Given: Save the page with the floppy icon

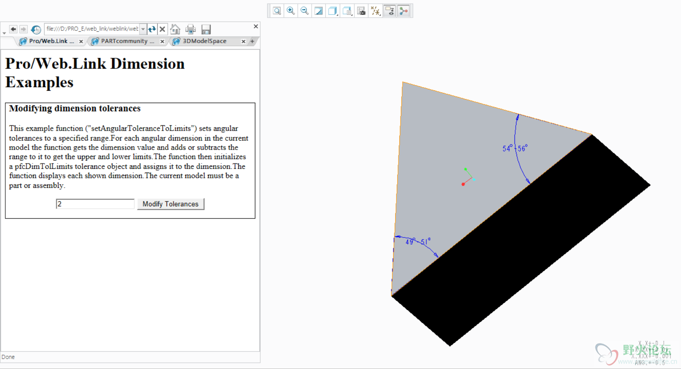Looking at the screenshot, I should click(x=206, y=29).
